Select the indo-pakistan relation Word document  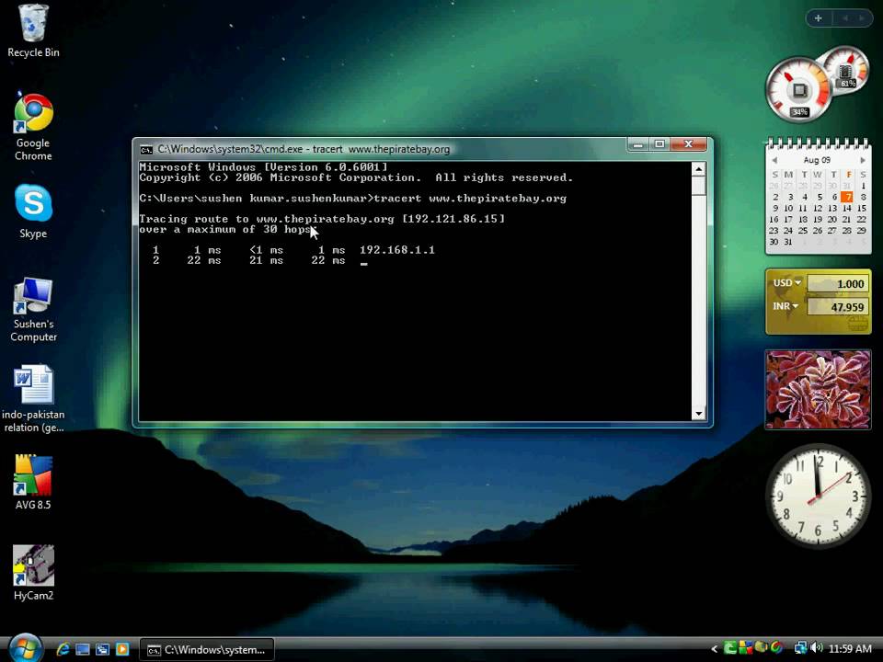point(33,398)
